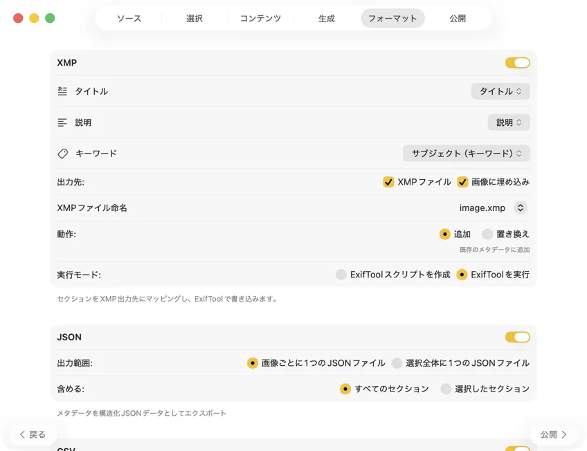
Task: Select the 置き換え radio option
Action: [488, 234]
